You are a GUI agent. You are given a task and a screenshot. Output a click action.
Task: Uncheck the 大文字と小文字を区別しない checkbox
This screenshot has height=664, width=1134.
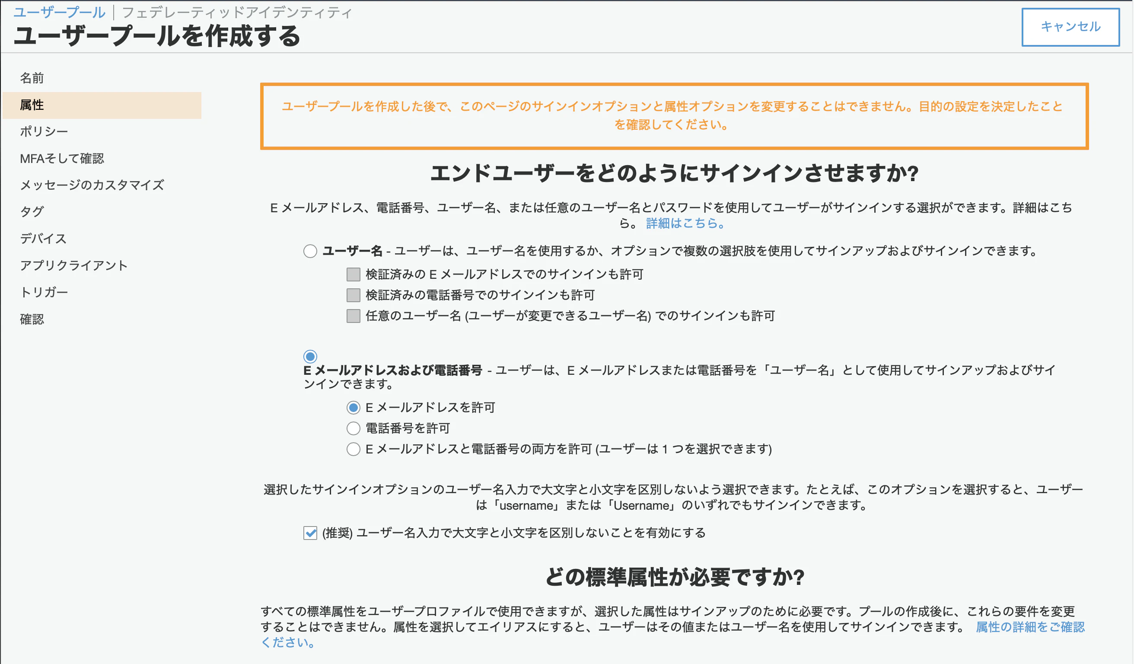coord(310,533)
